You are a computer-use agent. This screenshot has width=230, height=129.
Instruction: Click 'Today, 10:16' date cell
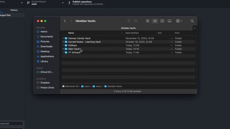132,49
